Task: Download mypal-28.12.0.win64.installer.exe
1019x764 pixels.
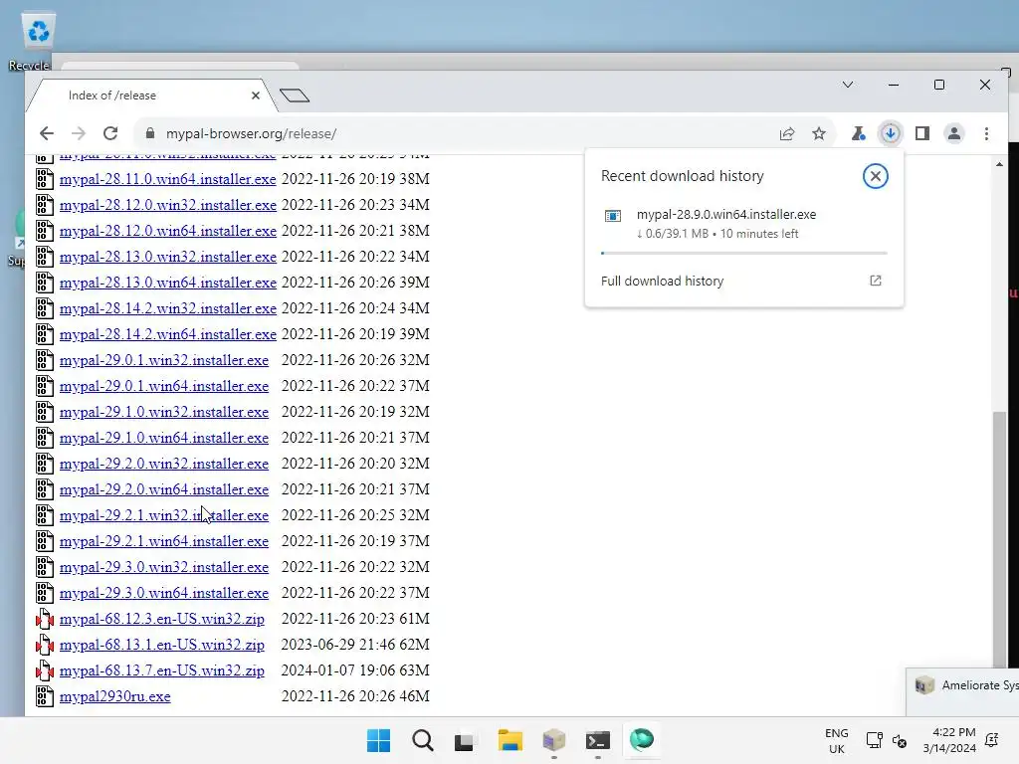Action: (x=167, y=231)
